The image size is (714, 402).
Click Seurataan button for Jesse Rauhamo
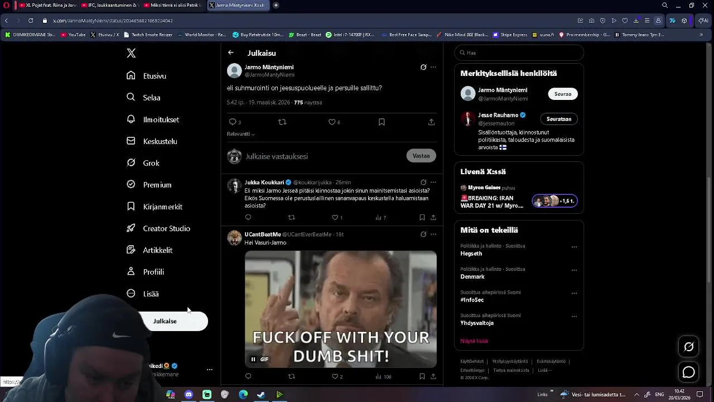[x=559, y=119]
